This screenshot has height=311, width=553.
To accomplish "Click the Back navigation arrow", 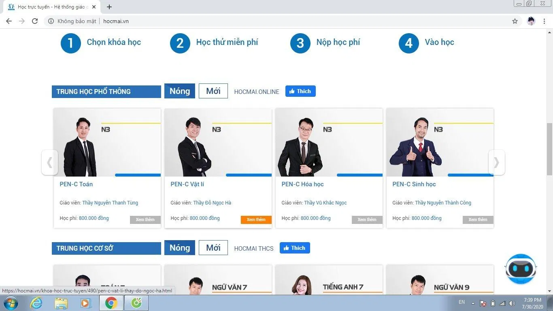I will point(9,21).
